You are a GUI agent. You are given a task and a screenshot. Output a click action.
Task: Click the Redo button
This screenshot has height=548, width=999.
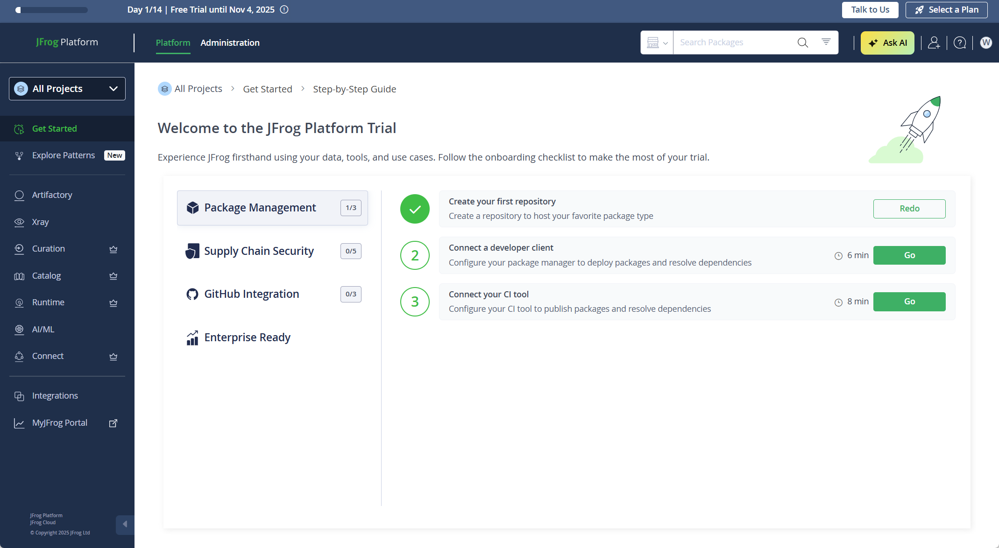point(909,209)
